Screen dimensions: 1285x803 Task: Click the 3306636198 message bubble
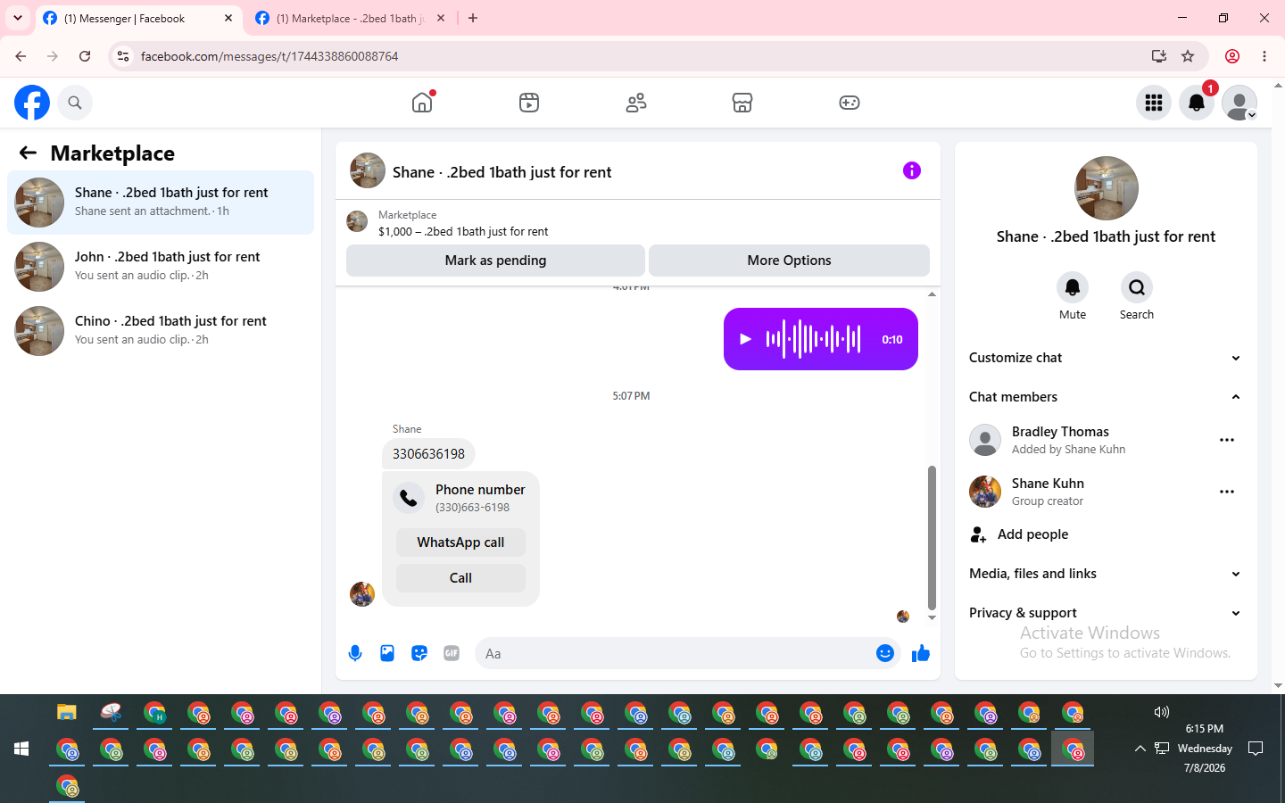point(428,454)
